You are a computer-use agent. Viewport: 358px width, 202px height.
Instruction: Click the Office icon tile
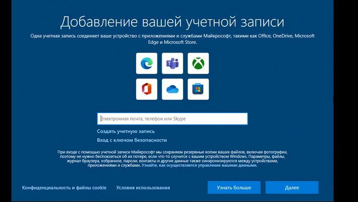coord(147,89)
